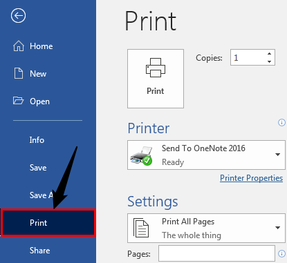Click the 'Ready' printer status text
The width and height of the screenshot is (287, 263).
[x=173, y=162]
